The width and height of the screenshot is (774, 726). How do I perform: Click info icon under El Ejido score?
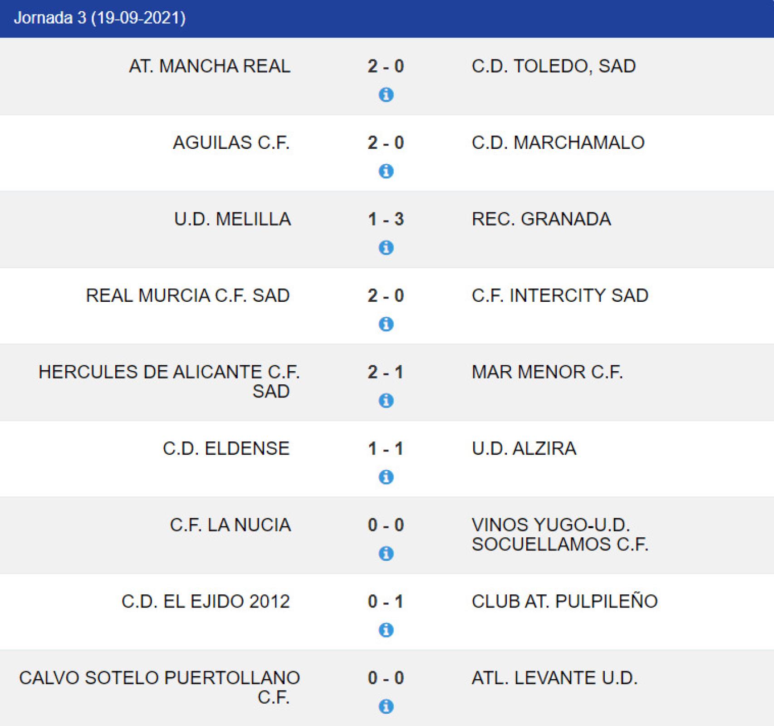click(x=386, y=630)
